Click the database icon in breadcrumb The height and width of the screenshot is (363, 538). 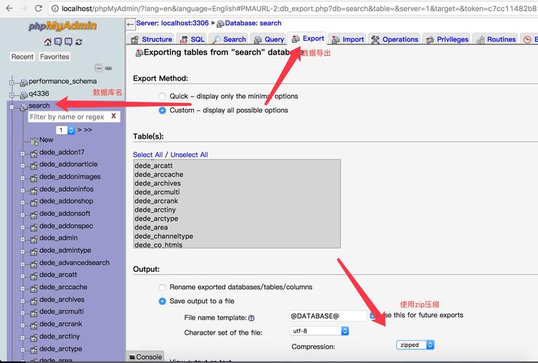(220, 23)
